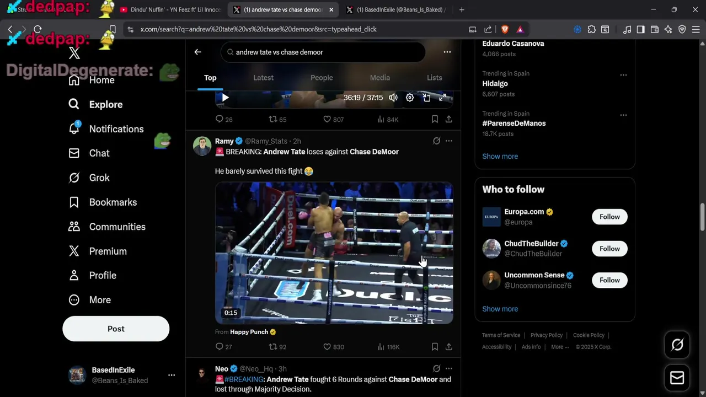Show more trending topics
706x397 pixels.
[500, 156]
